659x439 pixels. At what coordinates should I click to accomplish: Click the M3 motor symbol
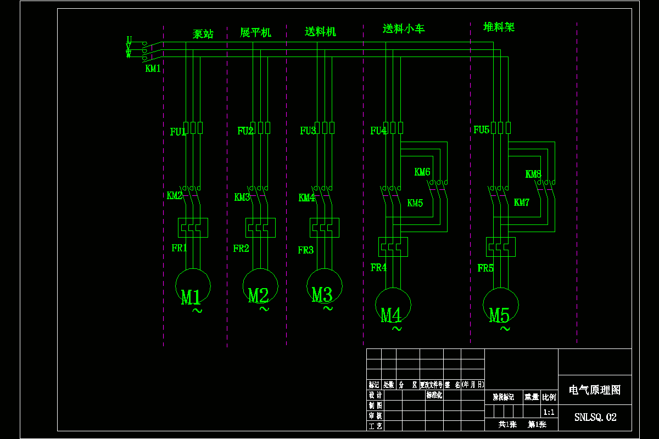pos(325,285)
